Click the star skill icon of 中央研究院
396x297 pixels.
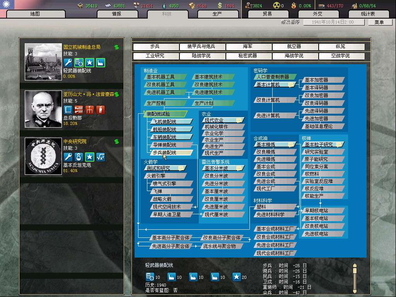pyautogui.click(x=90, y=157)
